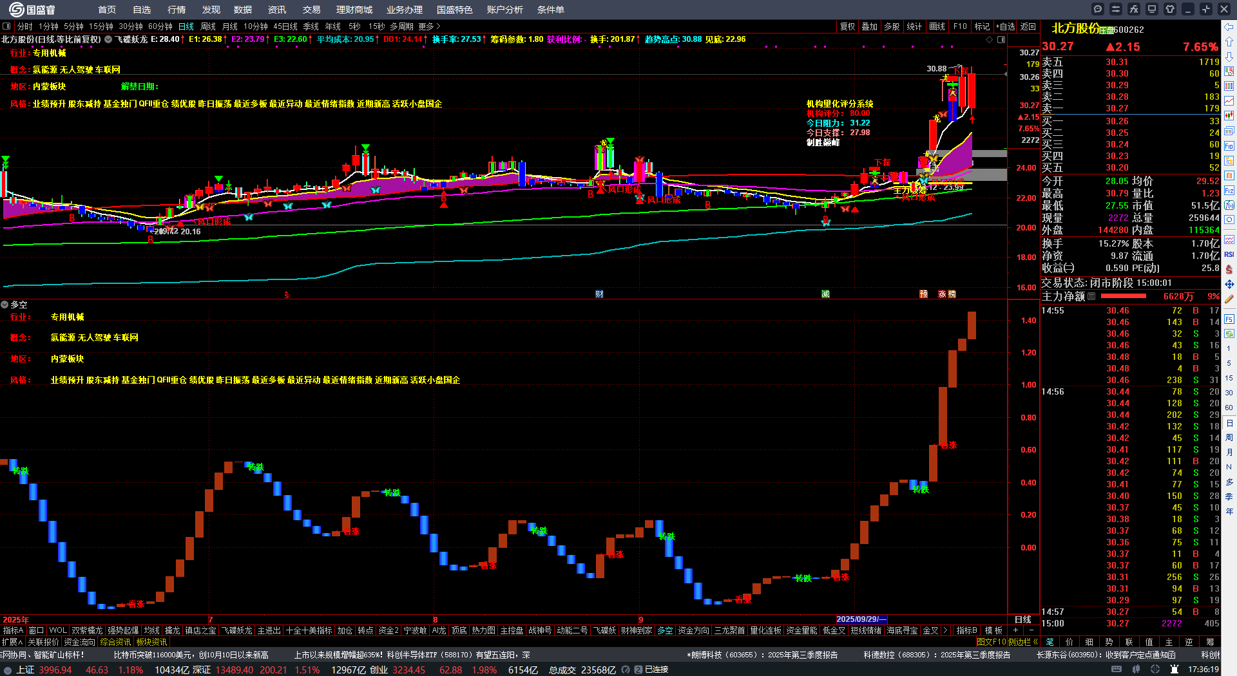Switch chart to 日线 period
The height and width of the screenshot is (676, 1237).
coord(186,26)
